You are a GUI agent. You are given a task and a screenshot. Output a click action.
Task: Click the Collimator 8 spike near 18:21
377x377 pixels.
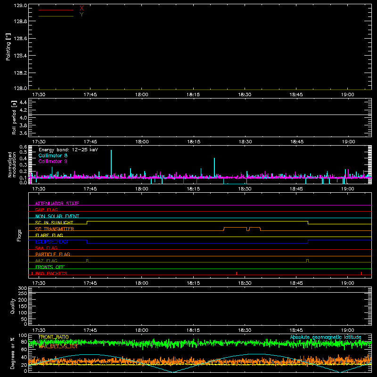pos(214,168)
